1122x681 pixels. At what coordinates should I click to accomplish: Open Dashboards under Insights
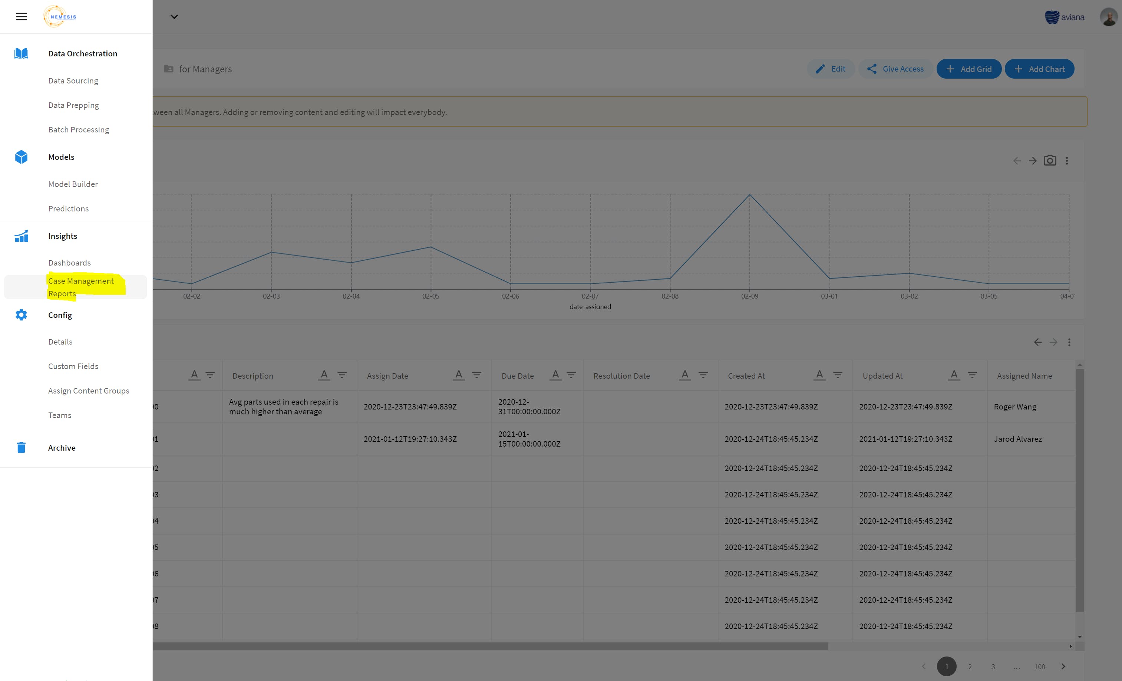(70, 263)
